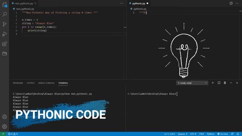
Task: Open the Run and Debug view
Action: (5, 34)
